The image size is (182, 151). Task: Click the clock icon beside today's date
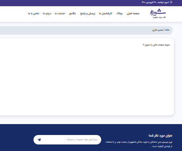tap(171, 2)
